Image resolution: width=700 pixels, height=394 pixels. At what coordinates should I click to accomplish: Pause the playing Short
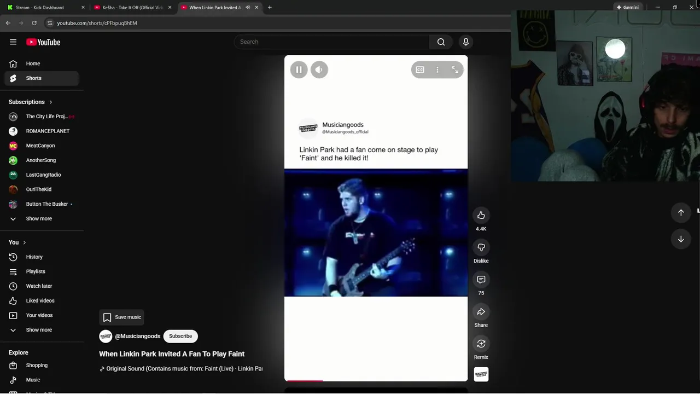299,69
